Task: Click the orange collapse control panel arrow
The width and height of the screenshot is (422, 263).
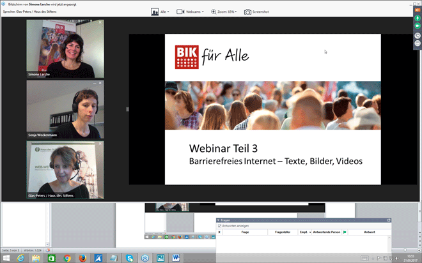Action: click(x=418, y=10)
